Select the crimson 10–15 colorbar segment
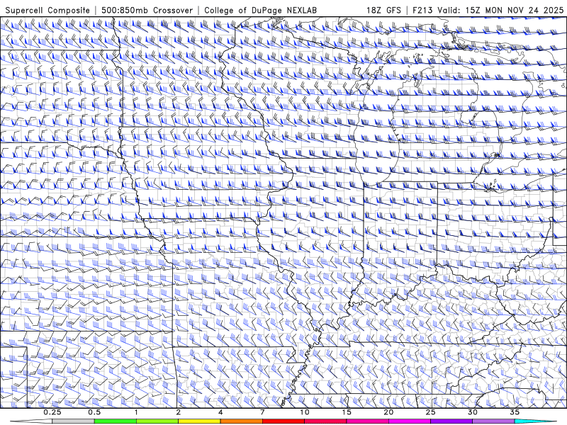The height and width of the screenshot is (425, 567). 325,421
